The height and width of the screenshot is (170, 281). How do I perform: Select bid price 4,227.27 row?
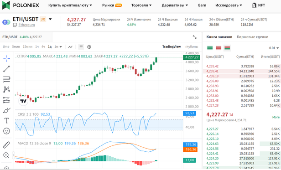click(x=242, y=129)
